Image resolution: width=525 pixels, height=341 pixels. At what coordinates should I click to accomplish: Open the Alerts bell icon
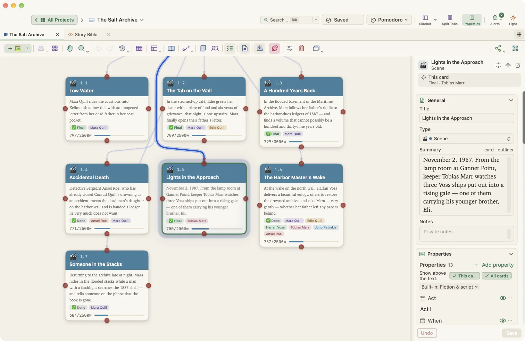[495, 20]
